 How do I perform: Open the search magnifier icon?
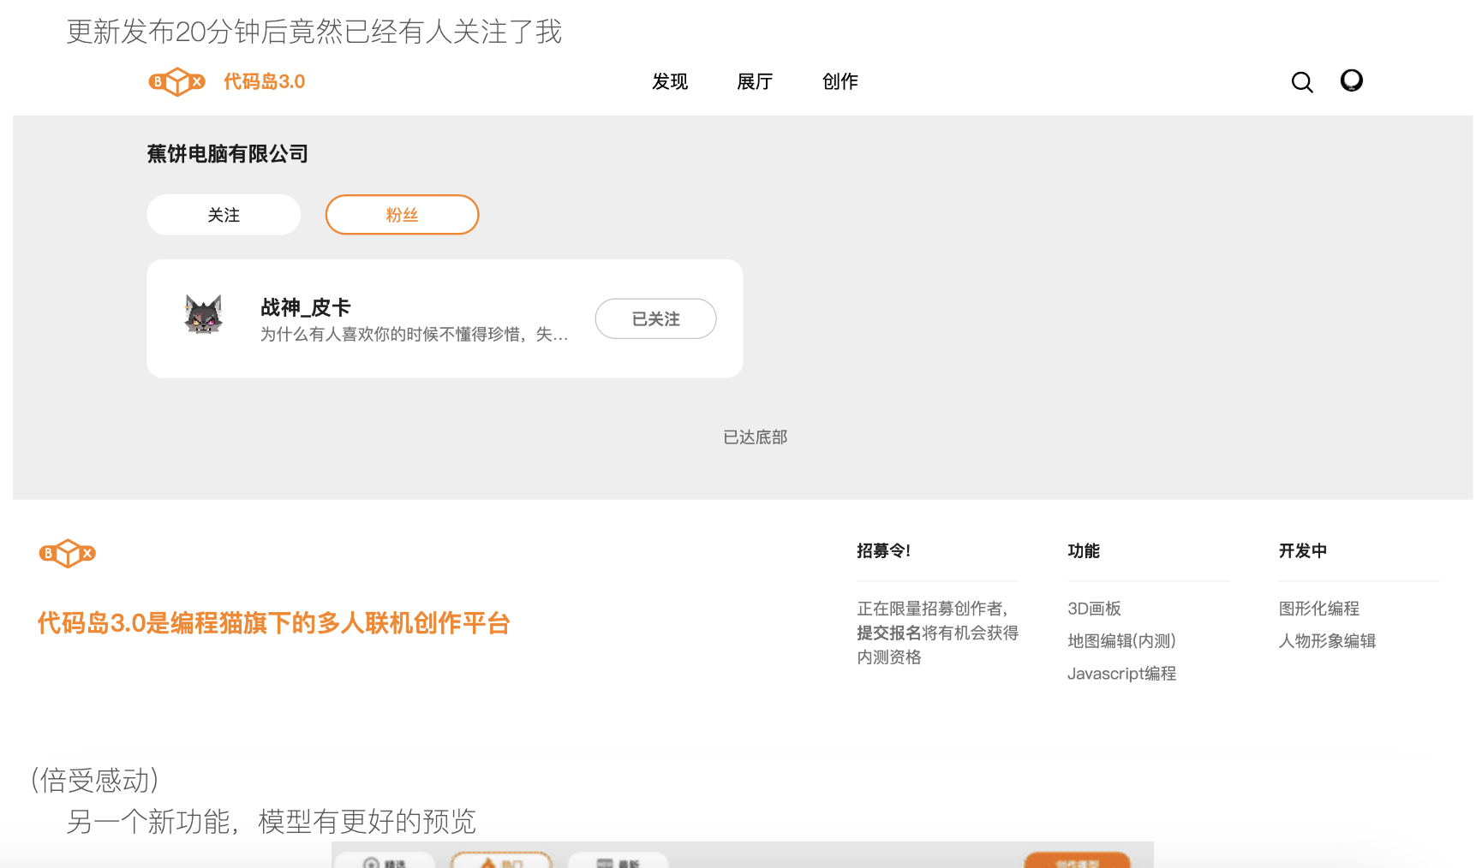1302,82
